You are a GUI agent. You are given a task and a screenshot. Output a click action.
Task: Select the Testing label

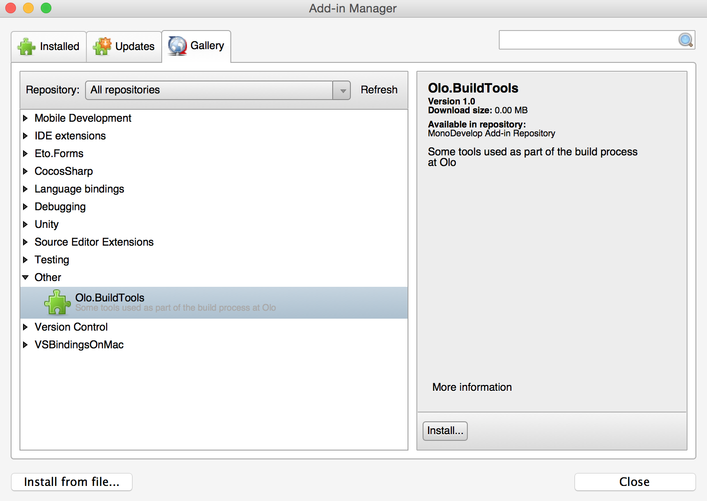pyautogui.click(x=52, y=260)
